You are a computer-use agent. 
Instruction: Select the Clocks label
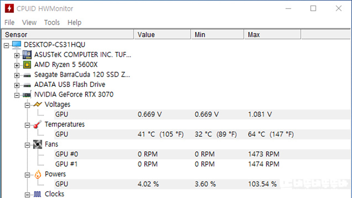[54, 194]
